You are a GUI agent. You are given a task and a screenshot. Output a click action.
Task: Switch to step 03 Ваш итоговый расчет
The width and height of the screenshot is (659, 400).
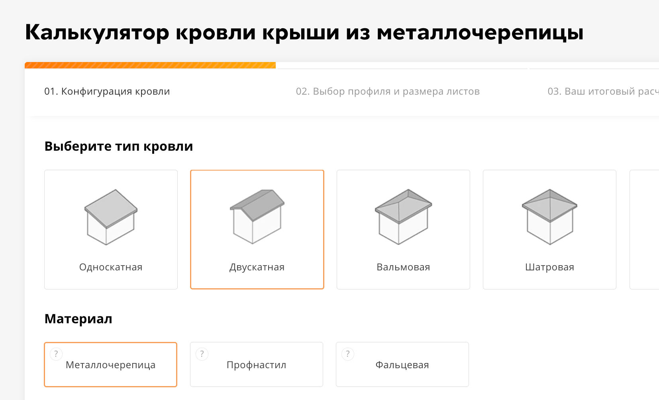tap(602, 91)
